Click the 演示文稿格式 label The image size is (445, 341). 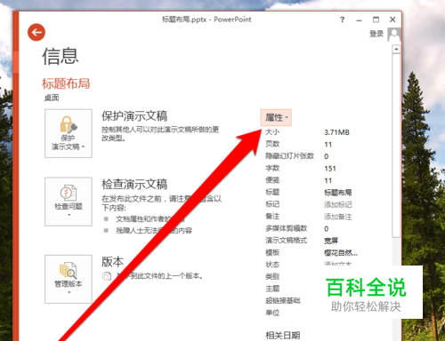point(286,241)
